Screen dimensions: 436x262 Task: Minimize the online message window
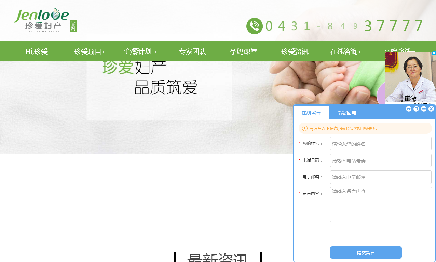pos(424,109)
